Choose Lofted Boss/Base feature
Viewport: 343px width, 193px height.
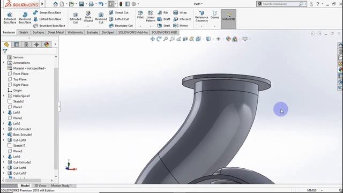[47, 19]
